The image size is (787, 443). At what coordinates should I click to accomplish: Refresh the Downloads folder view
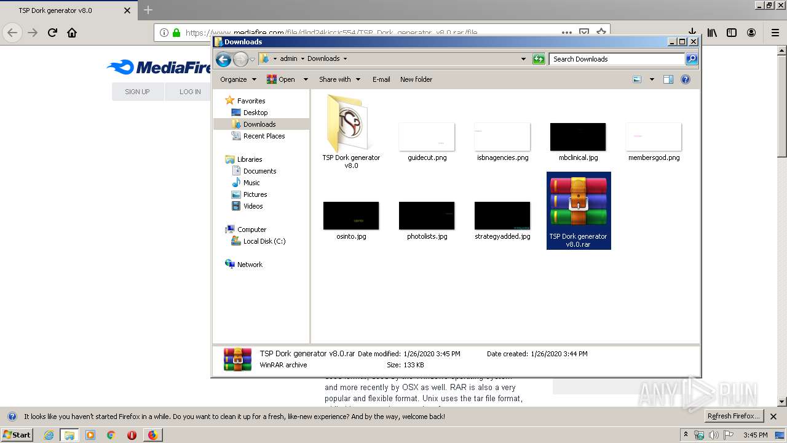539,59
